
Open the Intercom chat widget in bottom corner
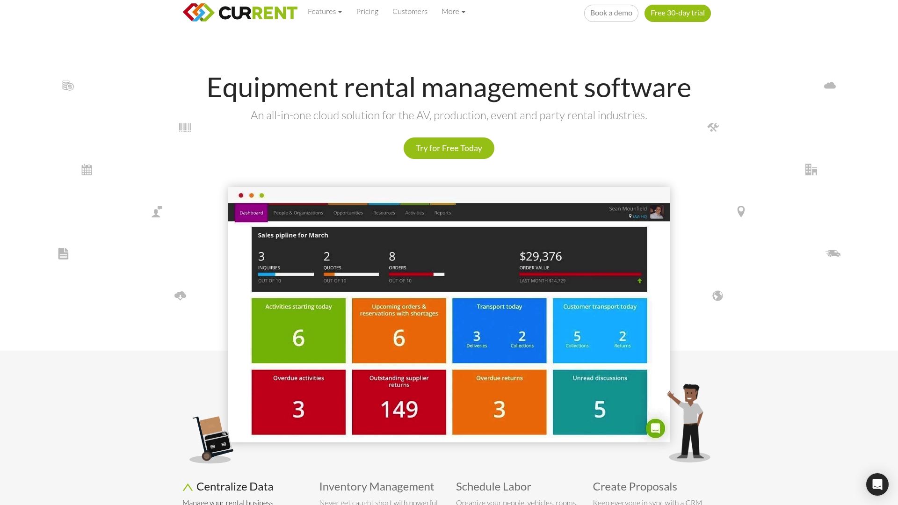pos(877,484)
